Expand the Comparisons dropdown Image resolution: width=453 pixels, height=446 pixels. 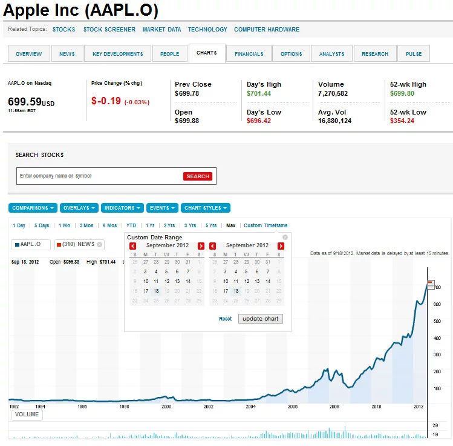click(33, 208)
